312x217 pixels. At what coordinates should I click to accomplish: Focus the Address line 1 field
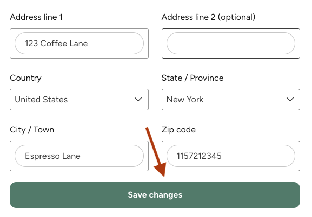click(x=79, y=44)
